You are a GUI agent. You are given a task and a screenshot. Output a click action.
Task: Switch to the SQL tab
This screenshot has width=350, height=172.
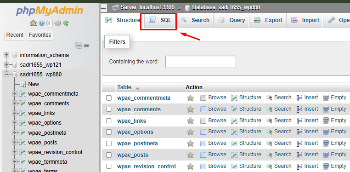(x=160, y=20)
